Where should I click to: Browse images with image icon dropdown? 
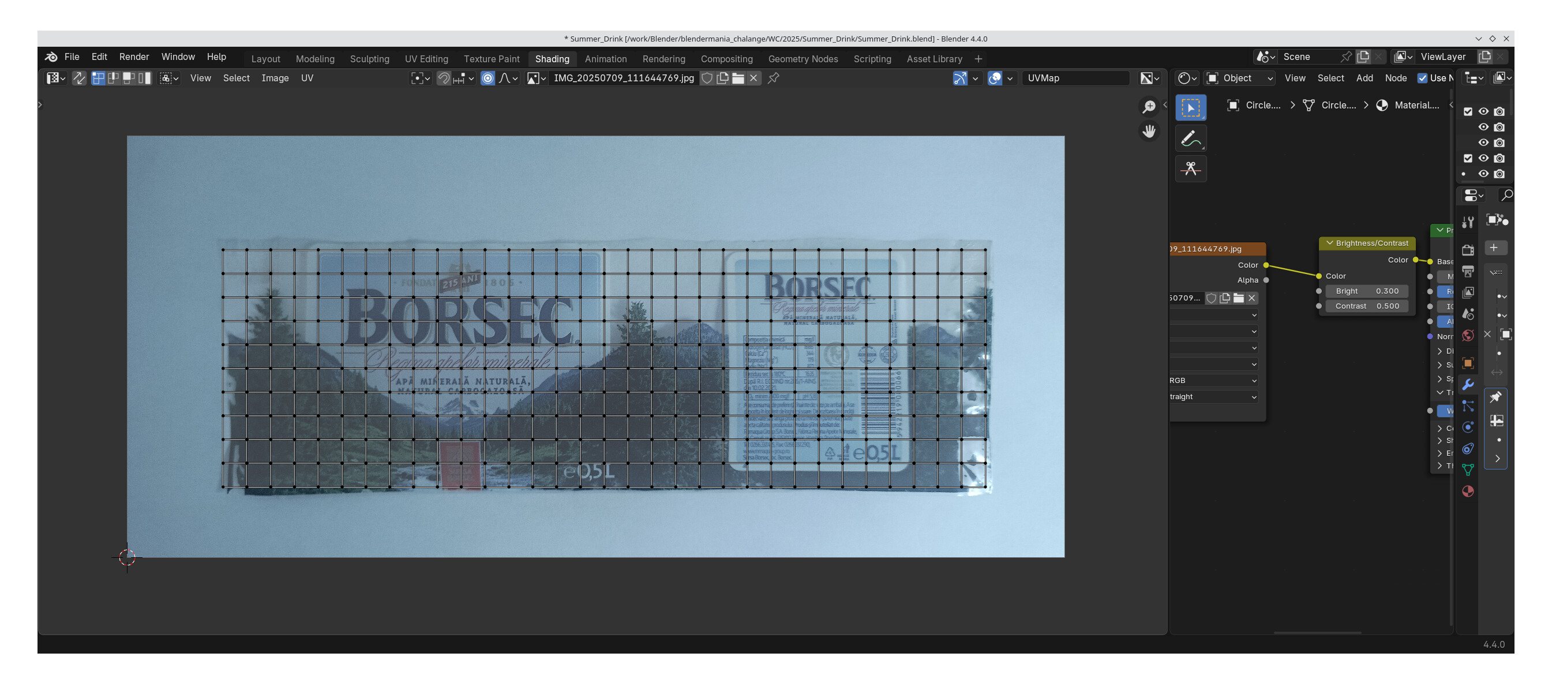[536, 78]
